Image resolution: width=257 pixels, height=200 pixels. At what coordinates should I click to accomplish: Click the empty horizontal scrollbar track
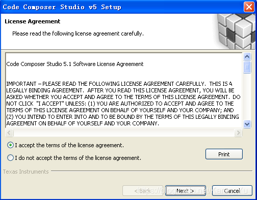point(124,132)
